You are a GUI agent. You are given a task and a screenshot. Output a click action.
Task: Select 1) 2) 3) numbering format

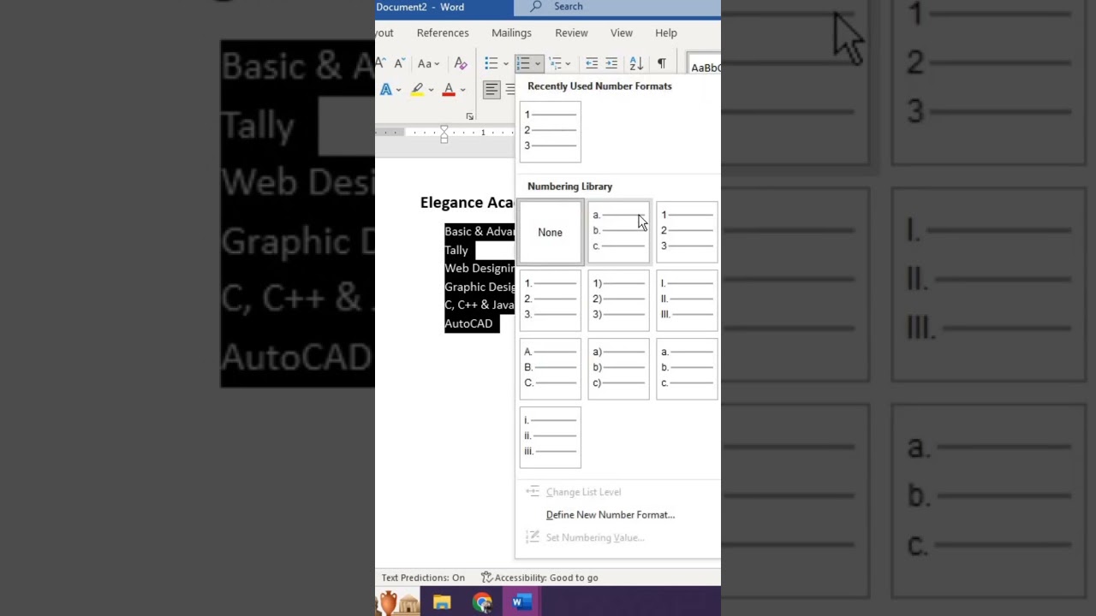(x=618, y=300)
